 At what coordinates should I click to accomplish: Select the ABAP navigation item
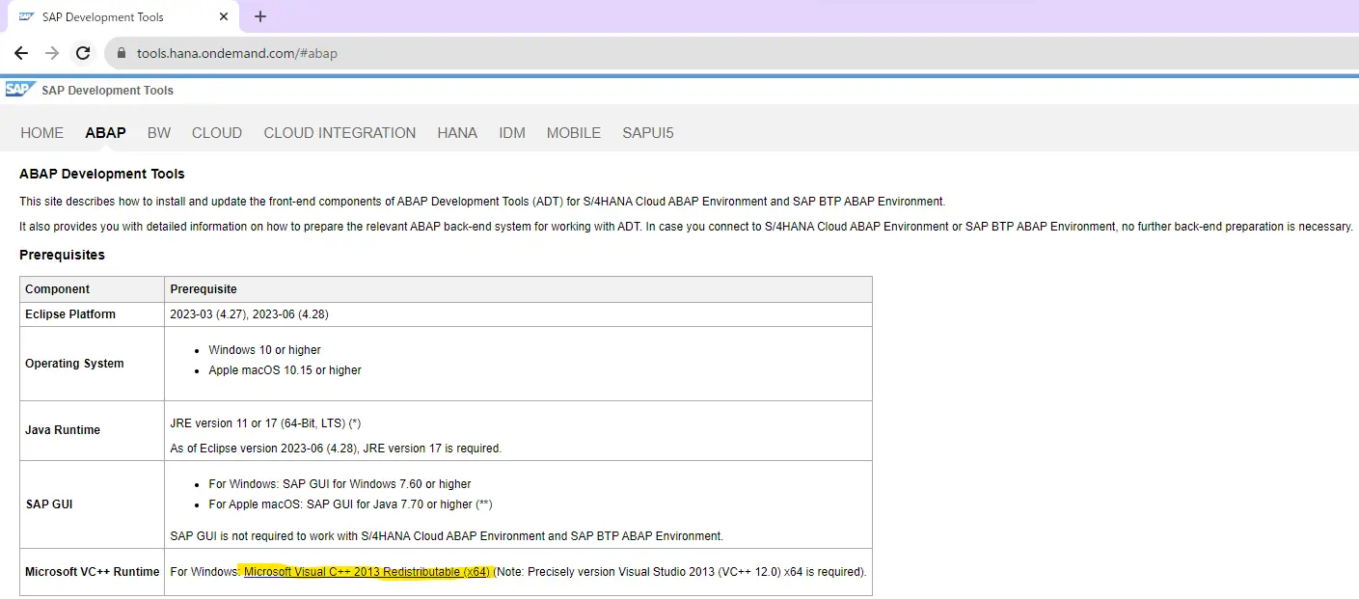coord(105,133)
